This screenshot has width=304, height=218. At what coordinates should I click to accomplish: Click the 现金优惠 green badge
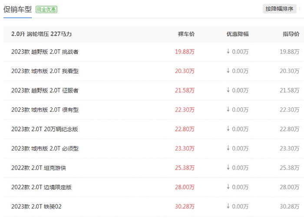(46, 9)
